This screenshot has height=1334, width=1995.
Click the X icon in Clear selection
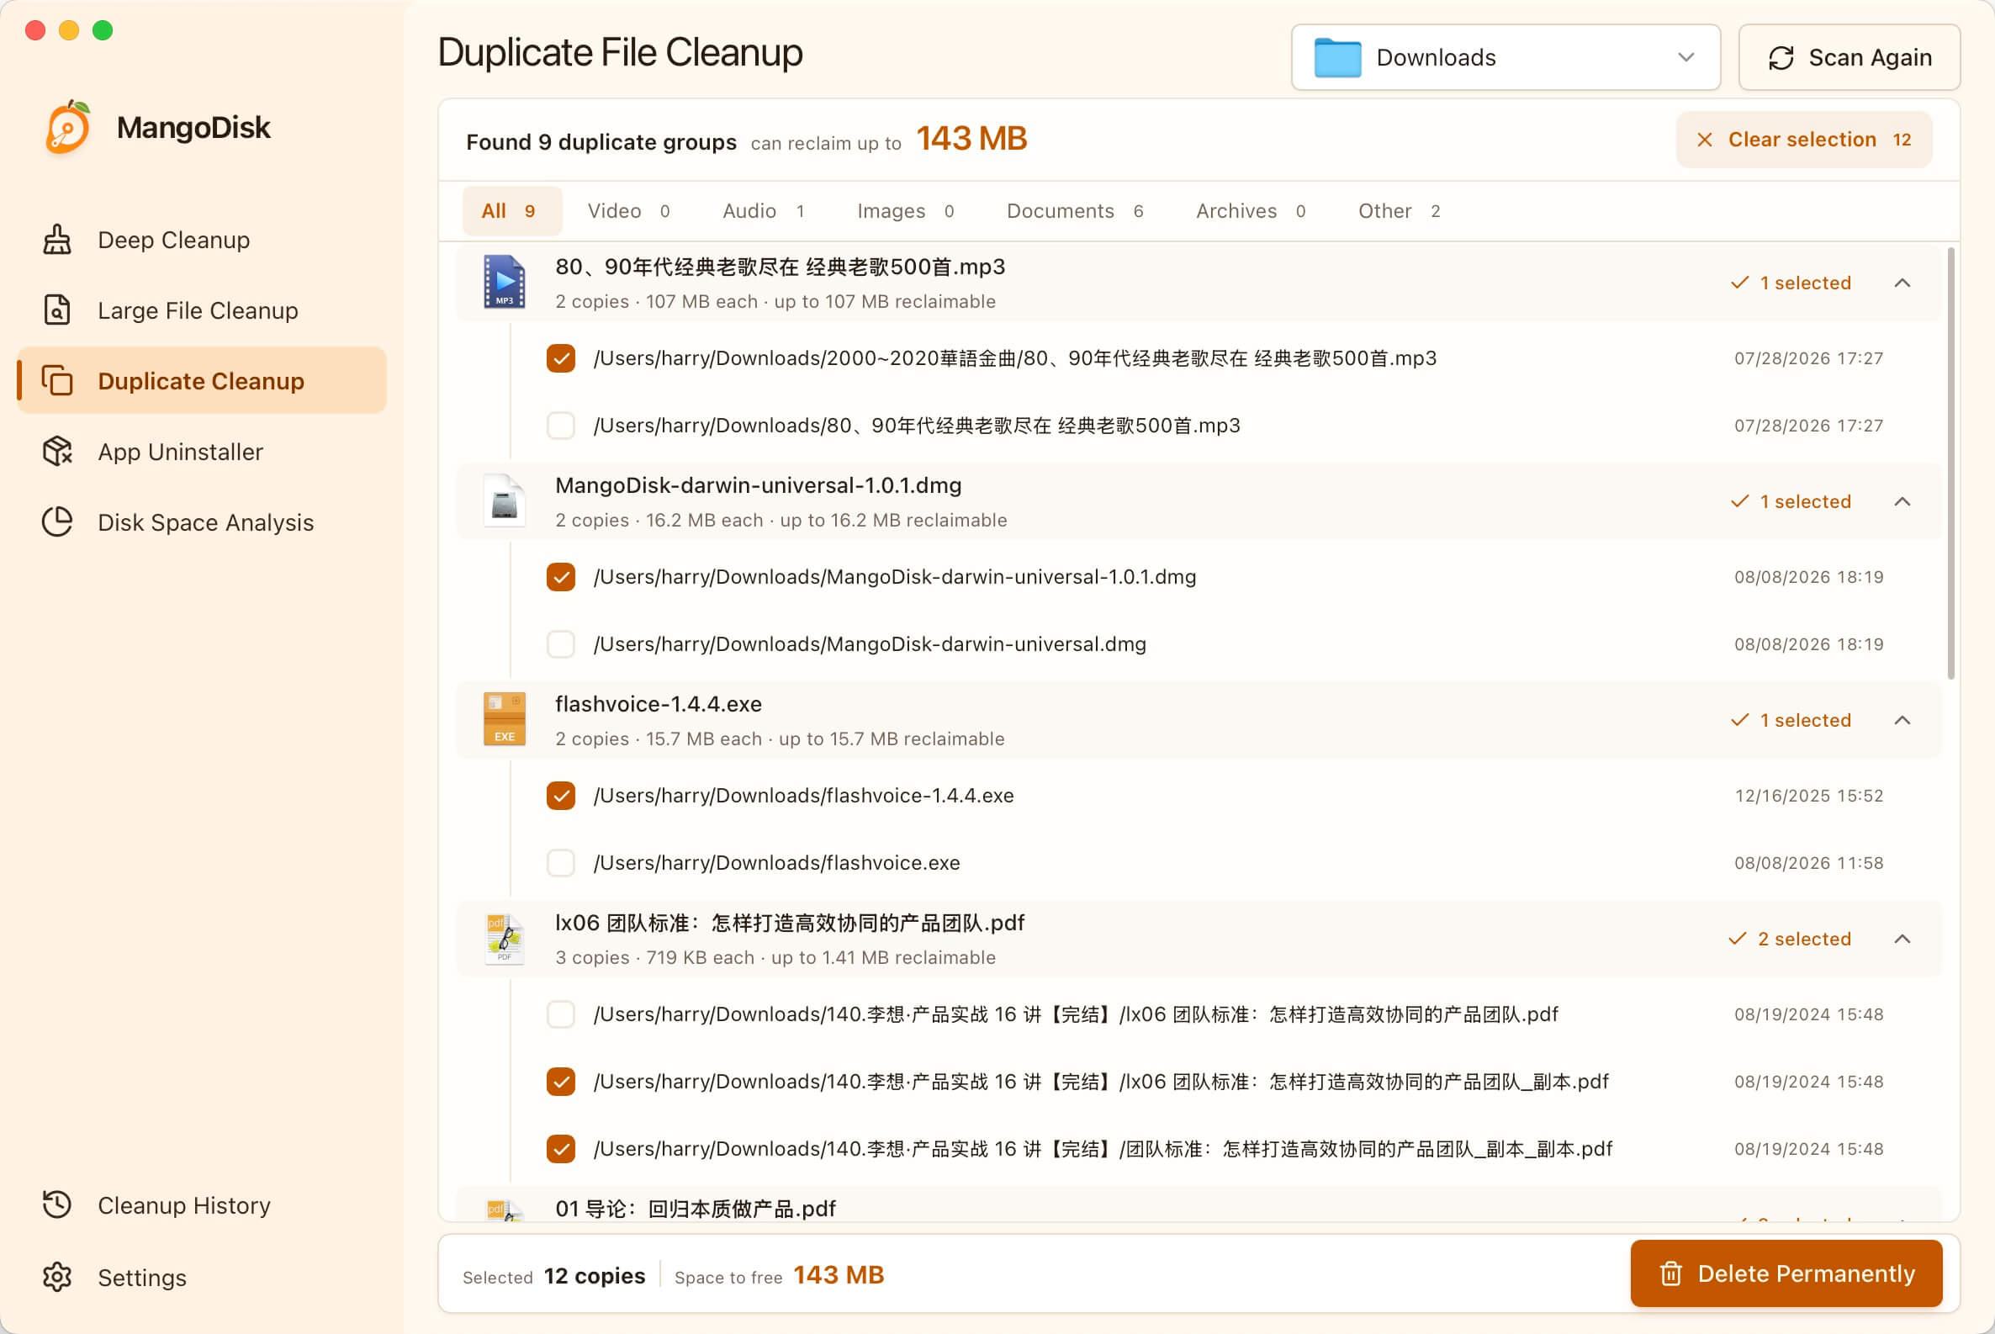click(x=1705, y=140)
